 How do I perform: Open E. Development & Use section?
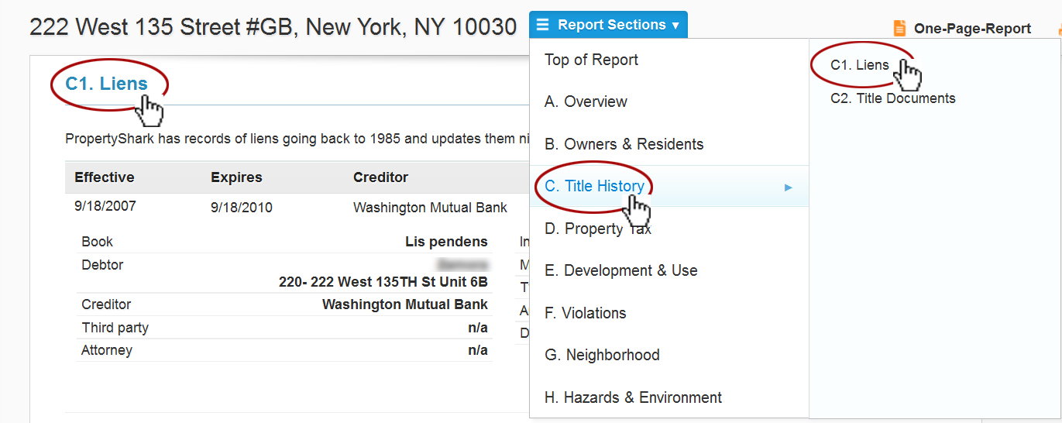(x=620, y=270)
